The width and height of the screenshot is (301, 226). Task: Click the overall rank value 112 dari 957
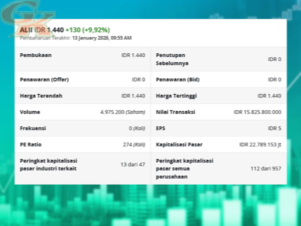(266, 169)
